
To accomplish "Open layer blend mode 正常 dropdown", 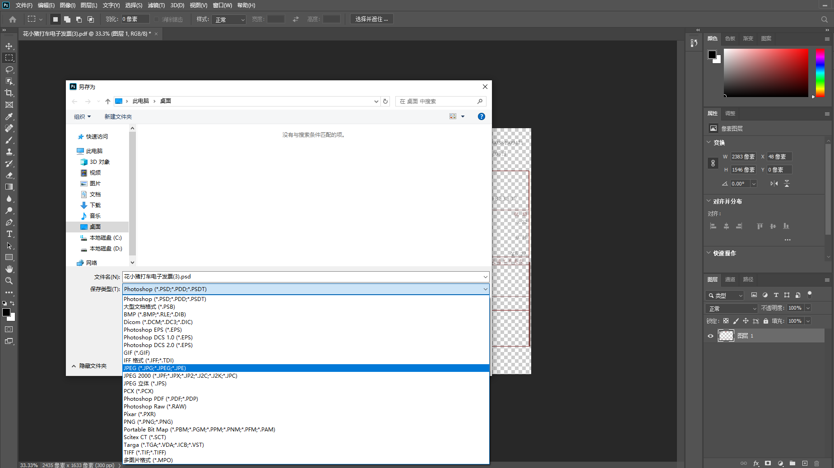I will (x=732, y=308).
